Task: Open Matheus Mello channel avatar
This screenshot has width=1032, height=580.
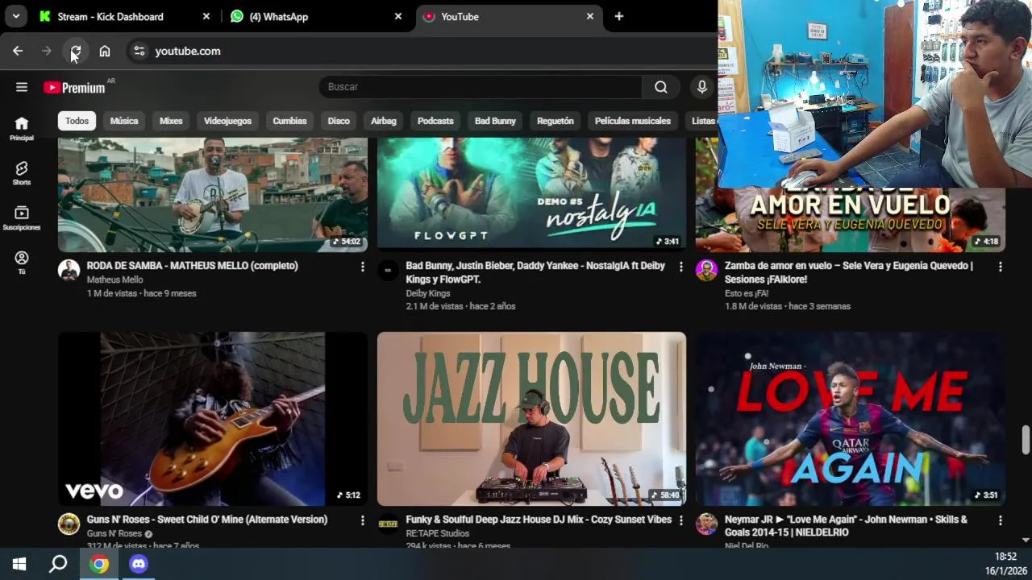Action: 69,270
